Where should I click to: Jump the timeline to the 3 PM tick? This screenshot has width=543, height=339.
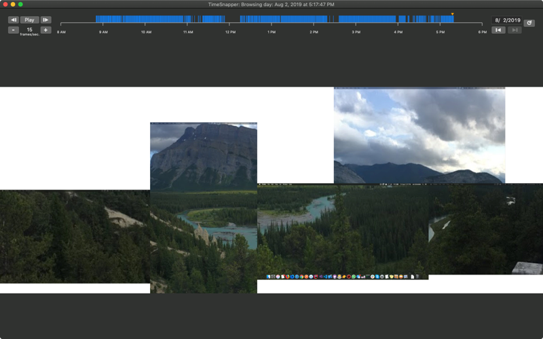(356, 24)
